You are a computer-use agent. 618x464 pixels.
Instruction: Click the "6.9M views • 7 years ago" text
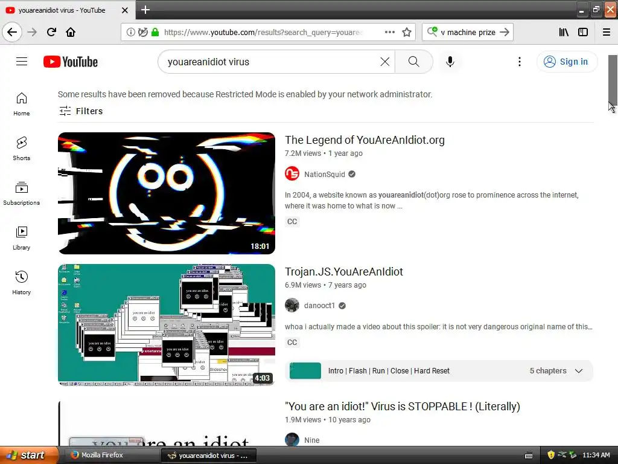pos(325,285)
